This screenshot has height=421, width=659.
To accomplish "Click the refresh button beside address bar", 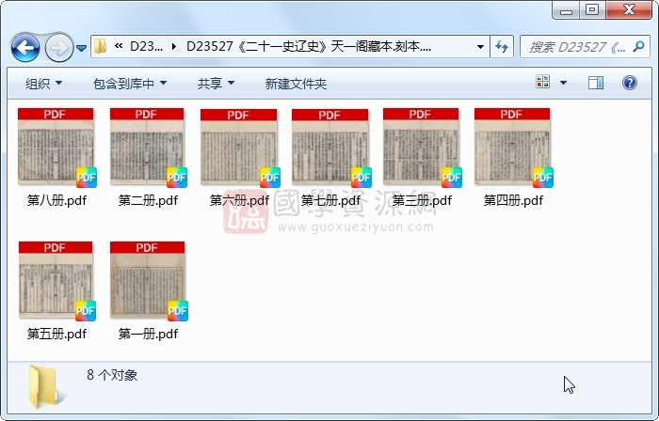I will (502, 46).
